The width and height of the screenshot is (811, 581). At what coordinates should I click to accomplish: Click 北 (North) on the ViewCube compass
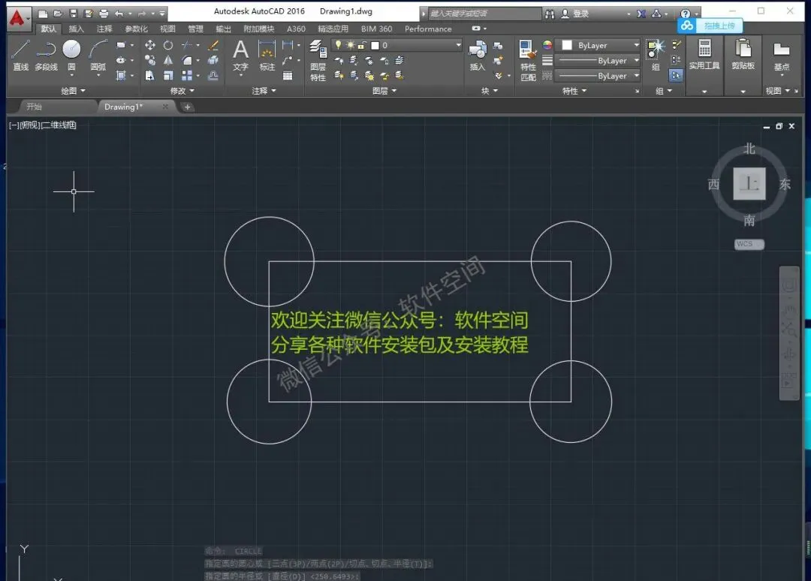click(749, 149)
